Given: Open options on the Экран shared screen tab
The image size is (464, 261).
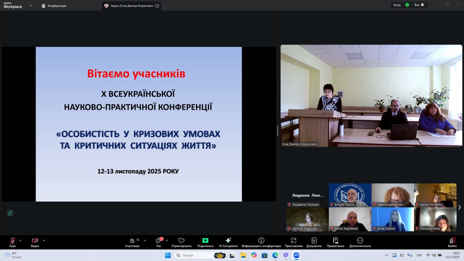Looking at the screenshot, I should (157, 6).
